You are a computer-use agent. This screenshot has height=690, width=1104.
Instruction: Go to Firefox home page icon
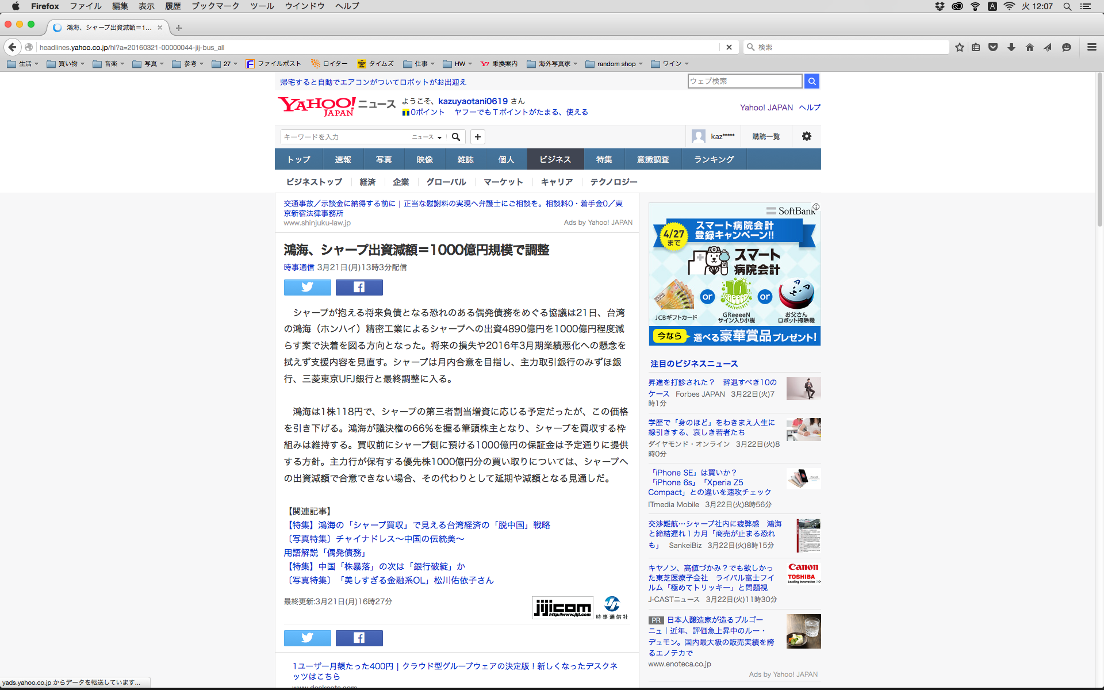point(1029,47)
